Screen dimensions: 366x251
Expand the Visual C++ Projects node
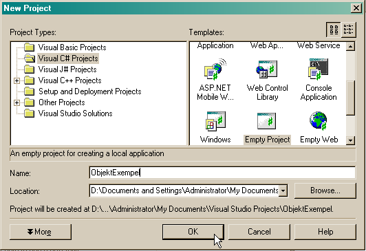click(17, 80)
